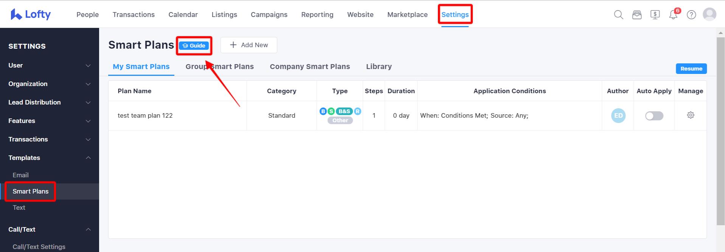Open the Transactions top menu

(134, 14)
